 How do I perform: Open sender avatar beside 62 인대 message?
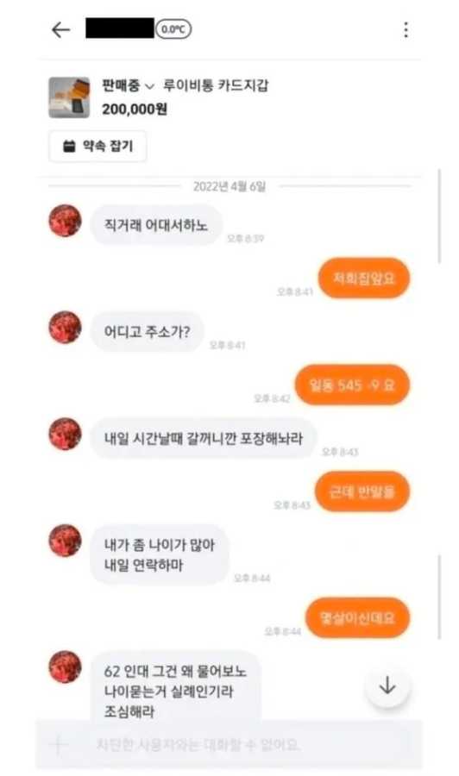click(x=65, y=666)
